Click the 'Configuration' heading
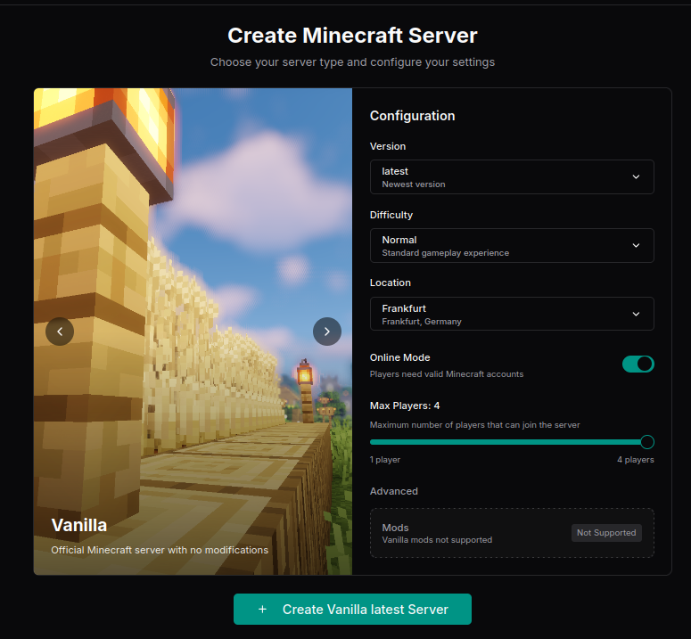This screenshot has height=639, width=691. (412, 116)
